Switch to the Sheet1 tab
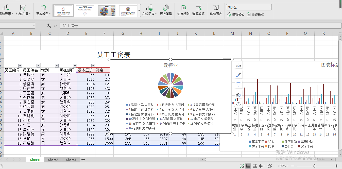The height and width of the screenshot is (169, 342). pos(35,160)
